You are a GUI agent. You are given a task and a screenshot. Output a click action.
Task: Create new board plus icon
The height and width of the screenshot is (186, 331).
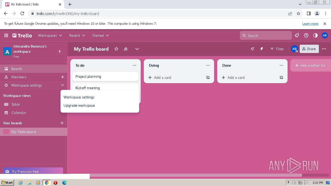[x=62, y=123]
